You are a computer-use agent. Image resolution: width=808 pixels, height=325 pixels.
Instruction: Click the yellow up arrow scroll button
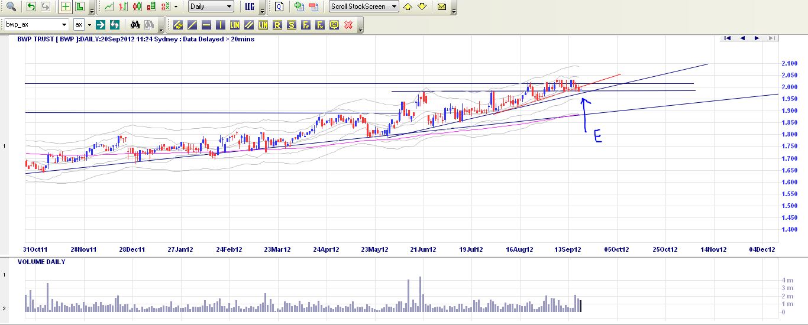click(x=408, y=7)
